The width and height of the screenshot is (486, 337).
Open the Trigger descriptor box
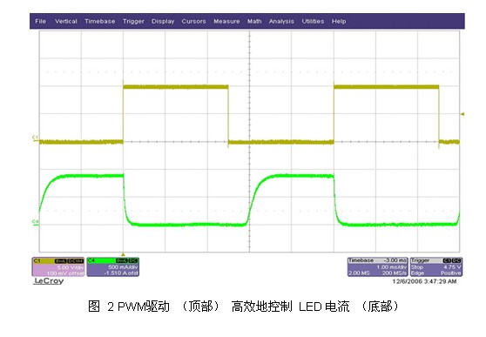tap(436, 266)
